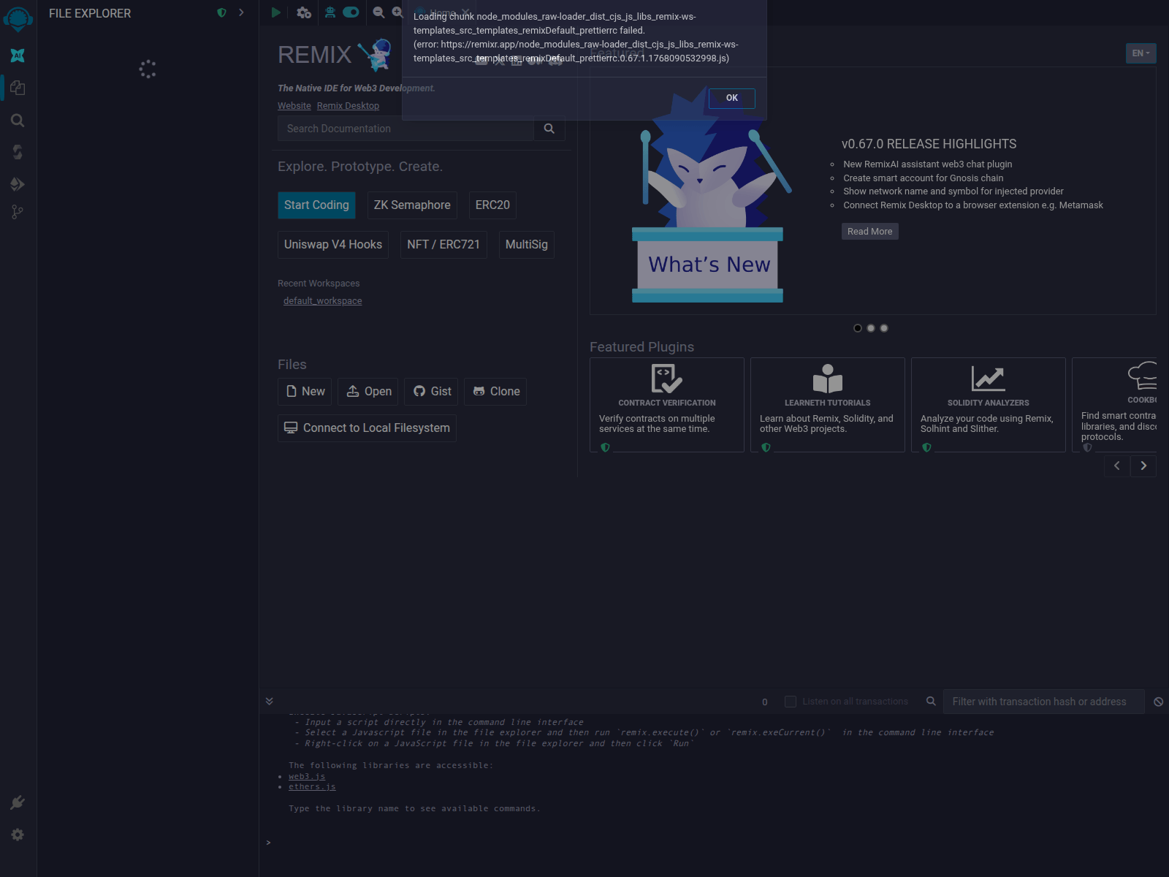Viewport: 1169px width, 877px height.
Task: Open the RemixAI assistant sidebar icon
Action: [18, 56]
